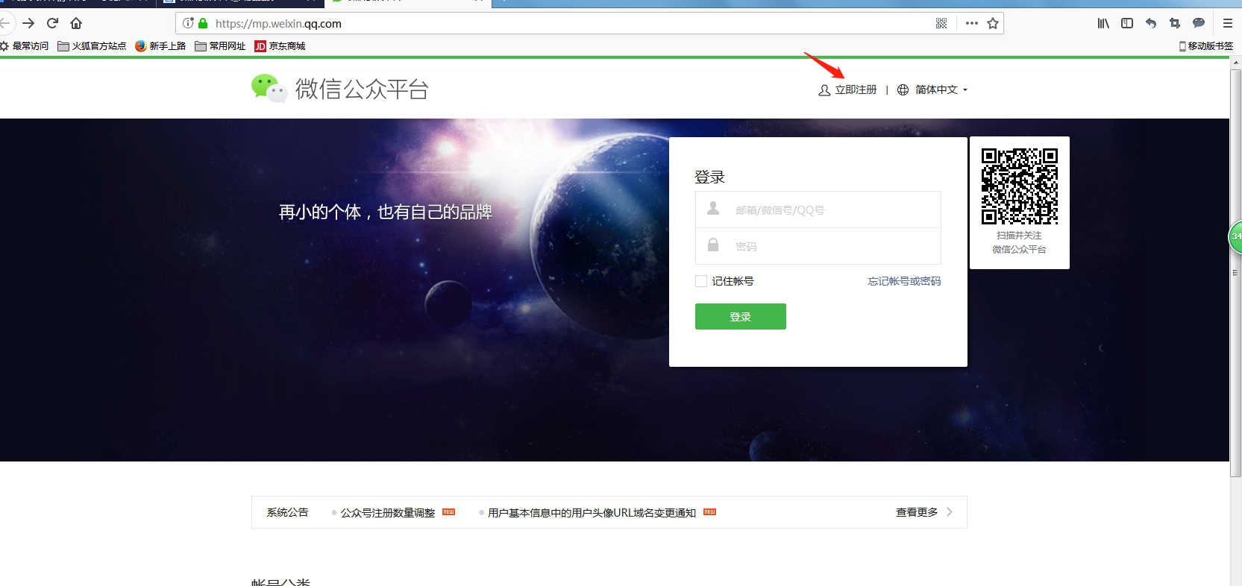Open the Firefox hamburger menu

(x=1227, y=23)
